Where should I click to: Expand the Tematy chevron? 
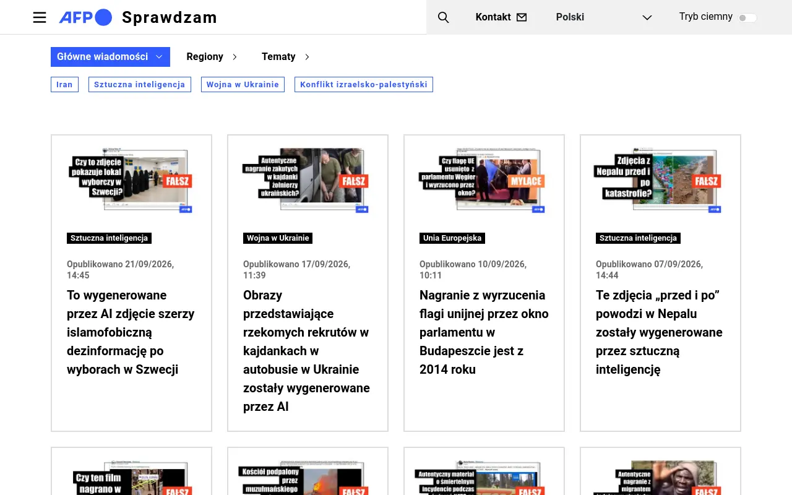point(307,57)
